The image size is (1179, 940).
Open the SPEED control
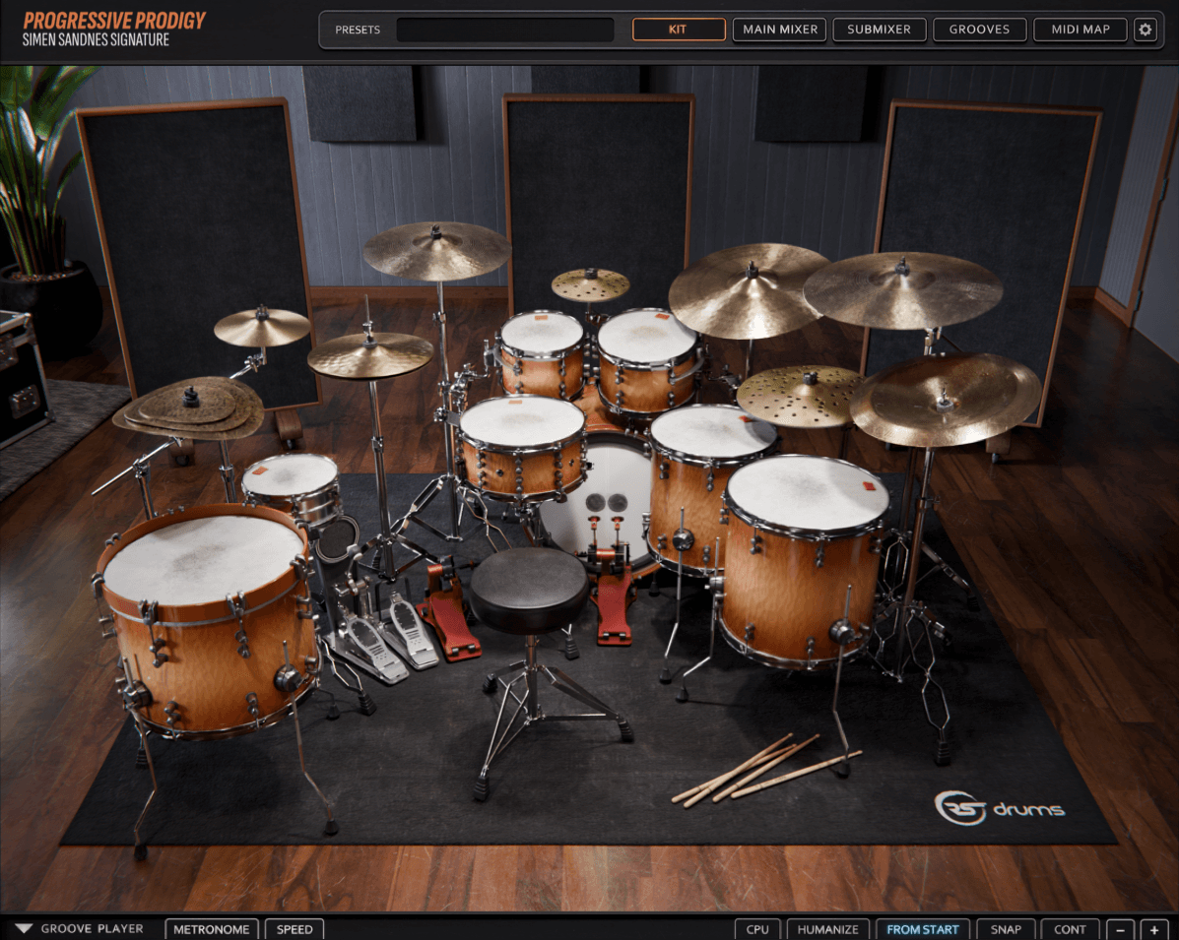(x=294, y=929)
